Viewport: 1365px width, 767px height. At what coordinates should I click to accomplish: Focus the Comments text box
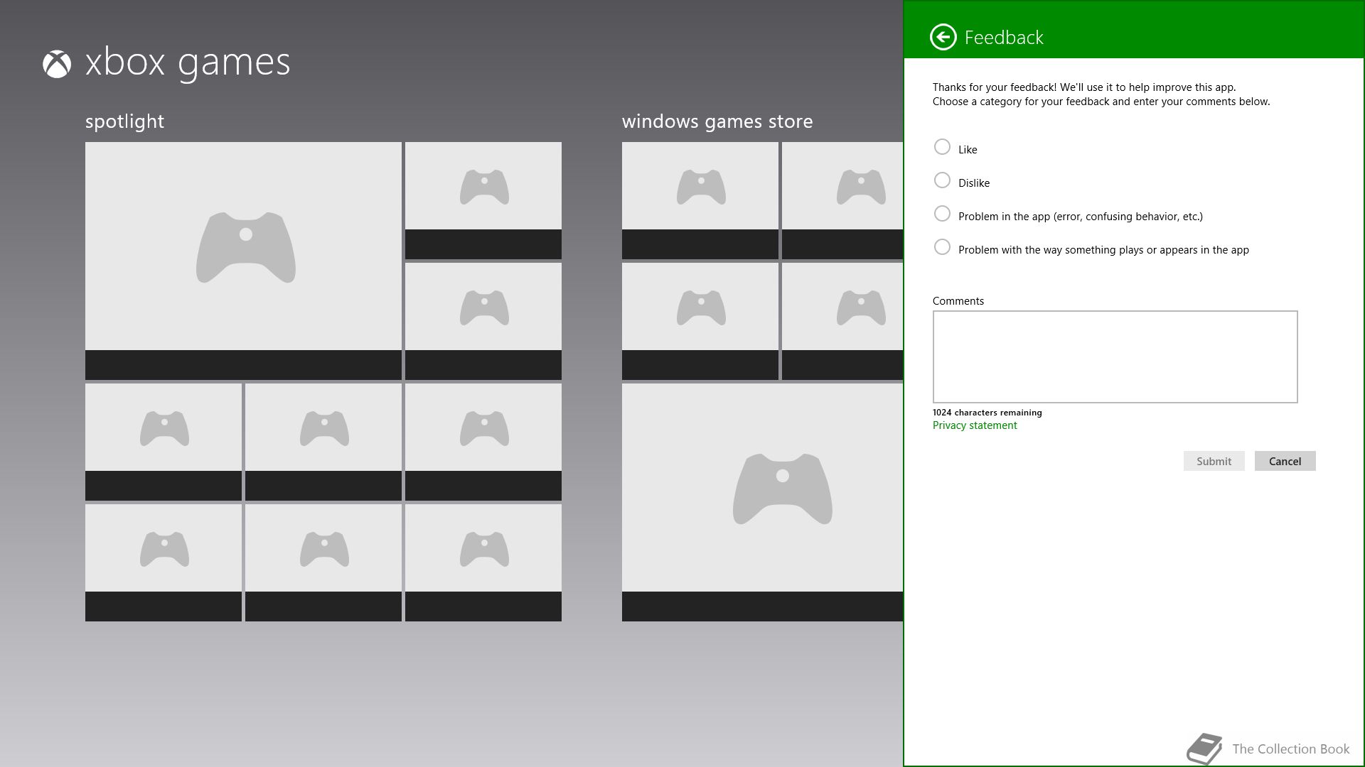pyautogui.click(x=1115, y=357)
